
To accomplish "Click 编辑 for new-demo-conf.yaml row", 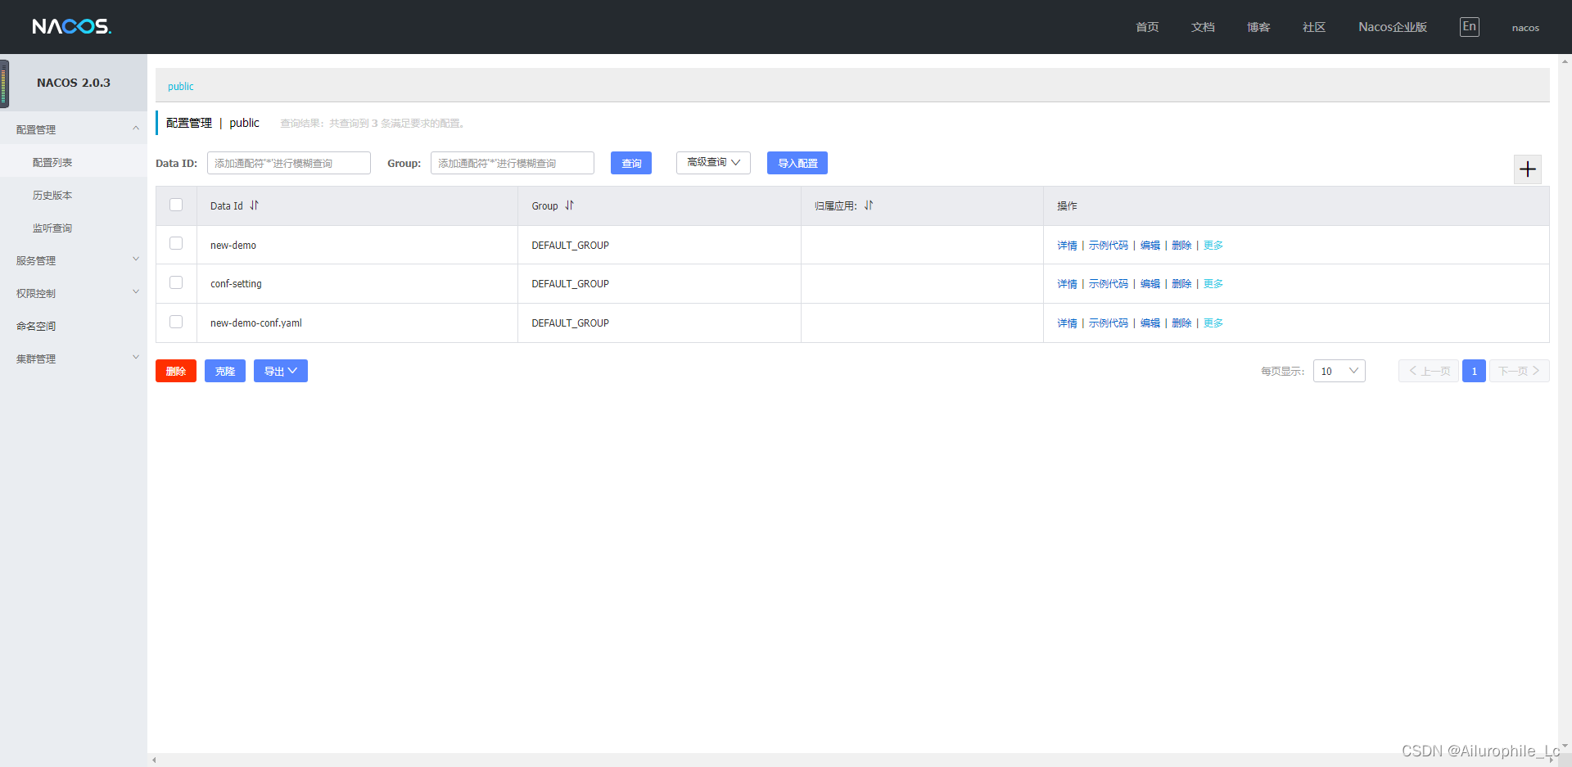I will click(x=1150, y=323).
